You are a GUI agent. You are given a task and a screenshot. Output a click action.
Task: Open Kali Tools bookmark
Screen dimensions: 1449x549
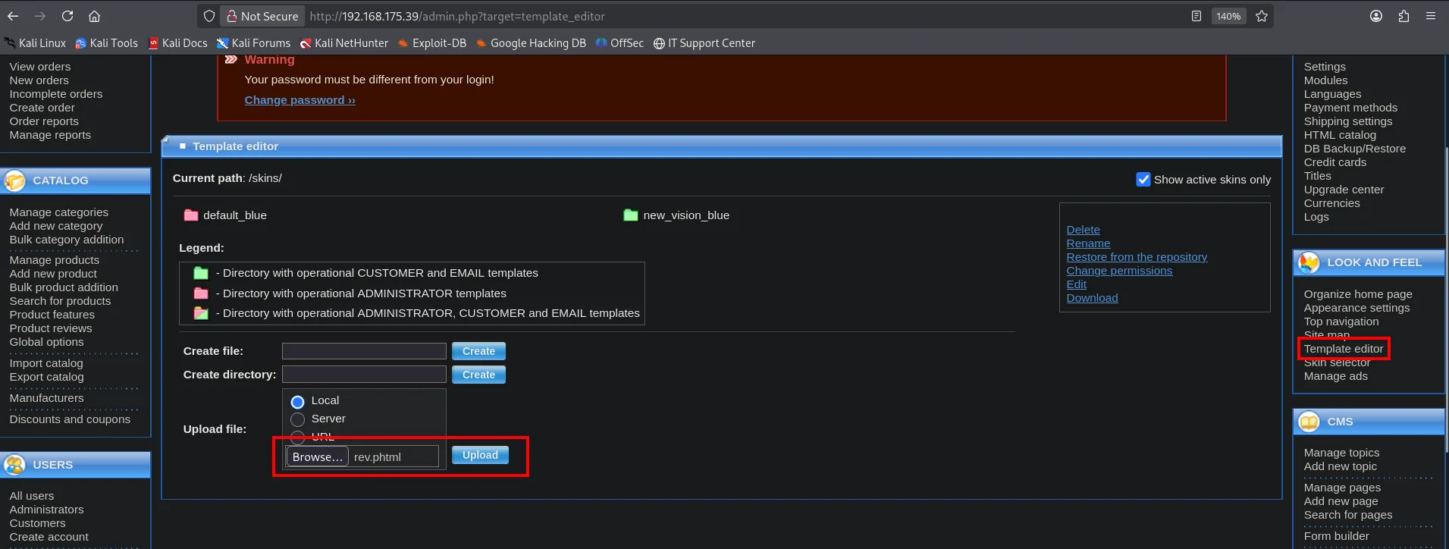[106, 43]
